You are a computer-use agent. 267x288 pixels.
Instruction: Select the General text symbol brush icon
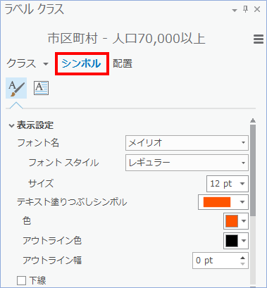[16, 88]
